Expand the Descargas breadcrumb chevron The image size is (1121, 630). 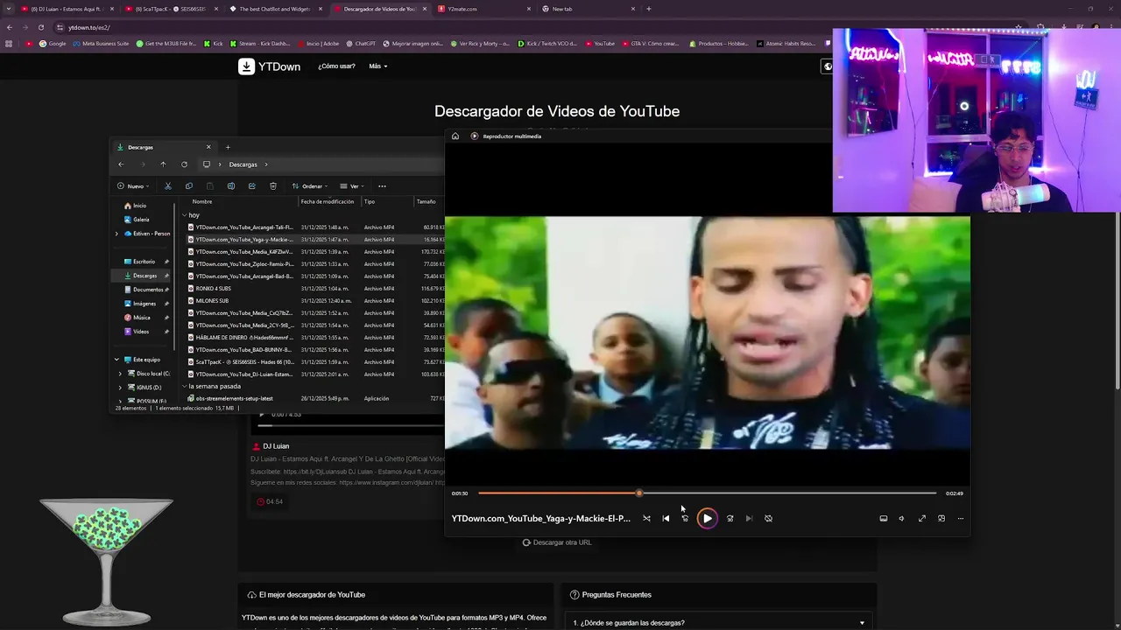266,164
